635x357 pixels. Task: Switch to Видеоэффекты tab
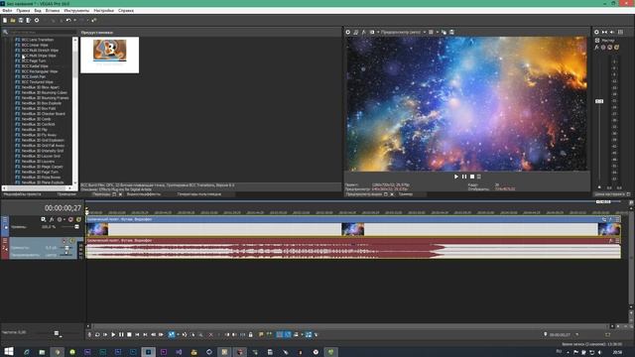143,194
